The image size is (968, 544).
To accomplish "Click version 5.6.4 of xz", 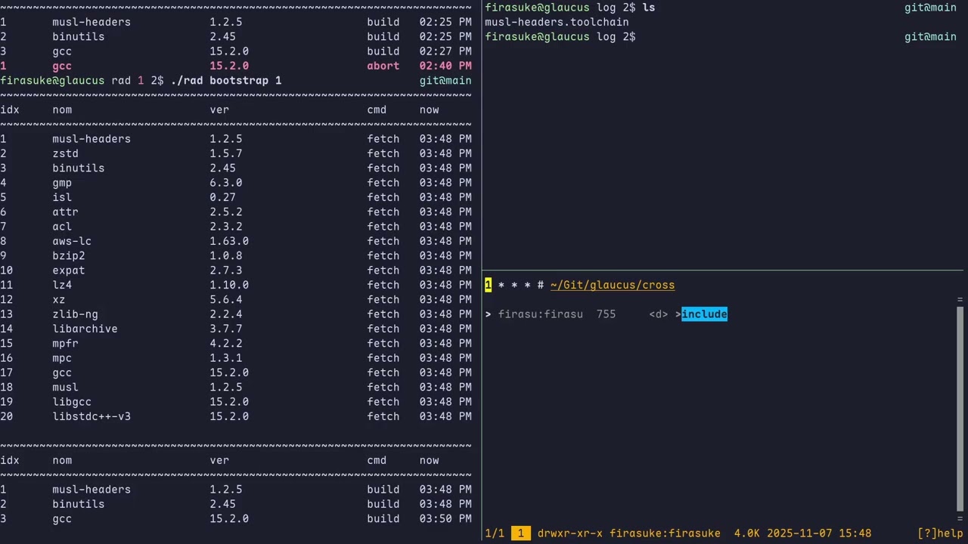I will tap(226, 300).
